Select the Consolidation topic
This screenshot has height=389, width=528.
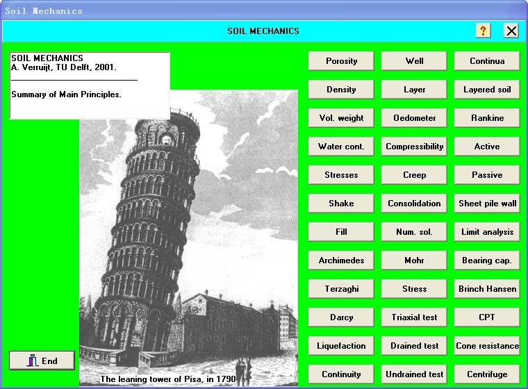pyautogui.click(x=414, y=204)
